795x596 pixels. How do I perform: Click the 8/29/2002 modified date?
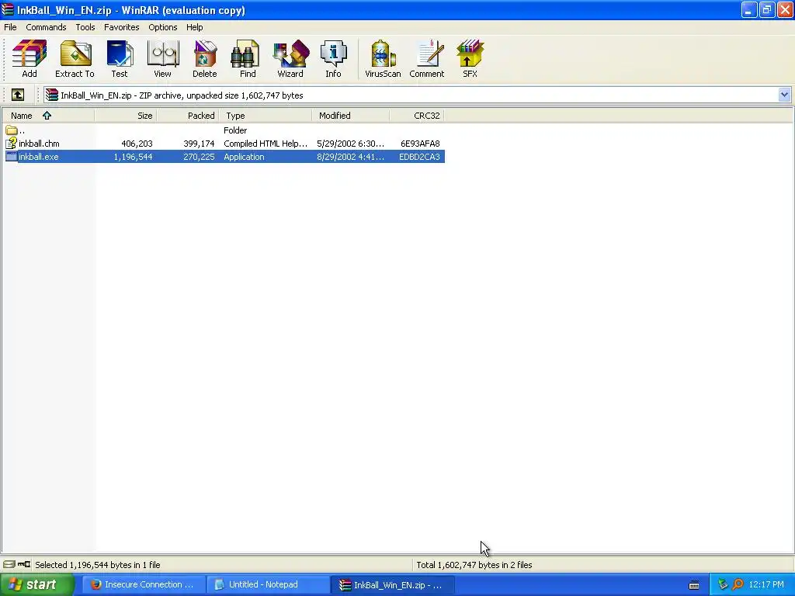point(350,157)
